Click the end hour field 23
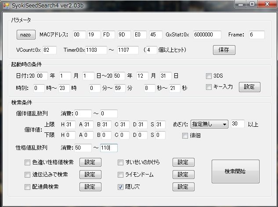278x207 pixels. coord(64,88)
